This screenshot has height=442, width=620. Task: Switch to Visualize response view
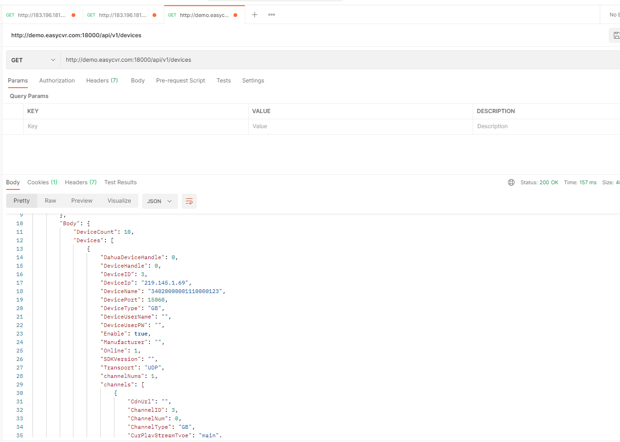pyautogui.click(x=119, y=201)
